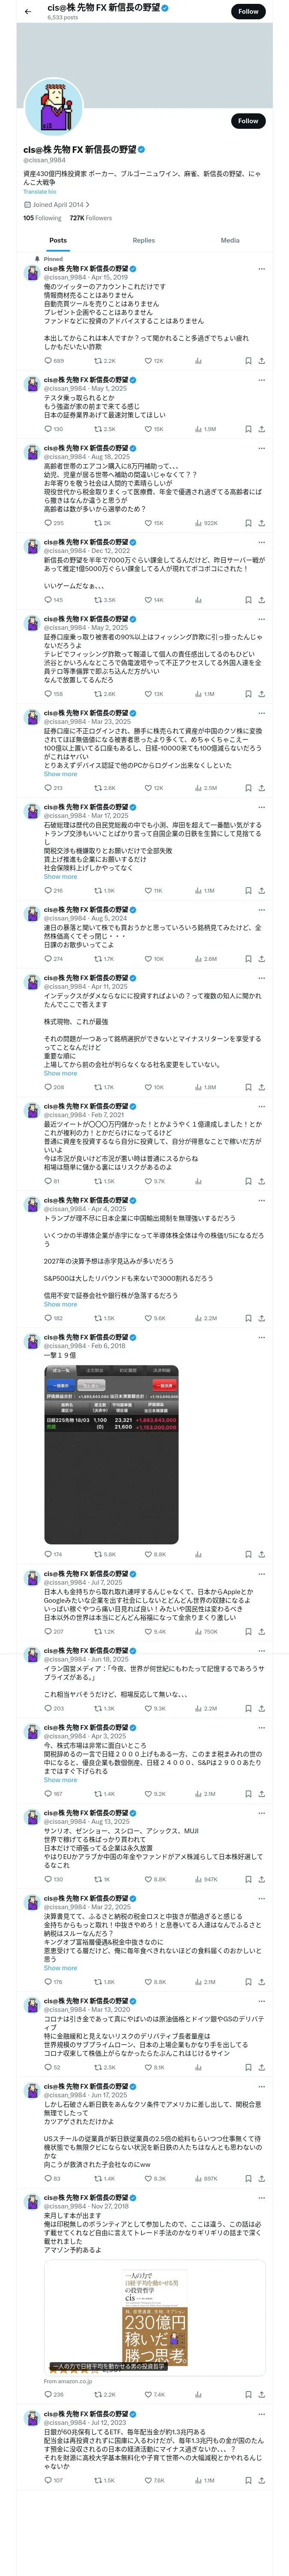Switch to the Replies tab
The width and height of the screenshot is (289, 2576).
point(143,240)
